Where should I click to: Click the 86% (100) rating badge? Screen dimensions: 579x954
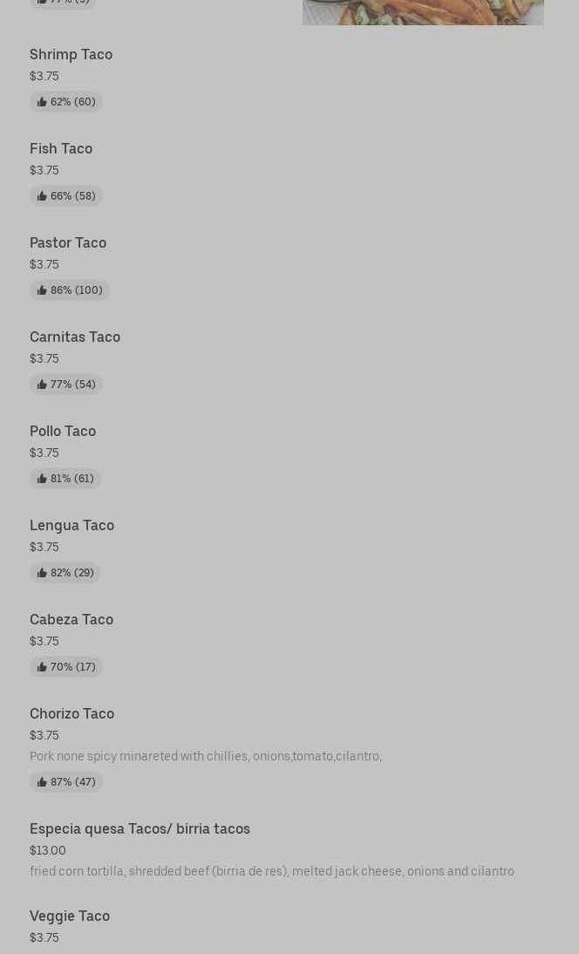point(70,290)
